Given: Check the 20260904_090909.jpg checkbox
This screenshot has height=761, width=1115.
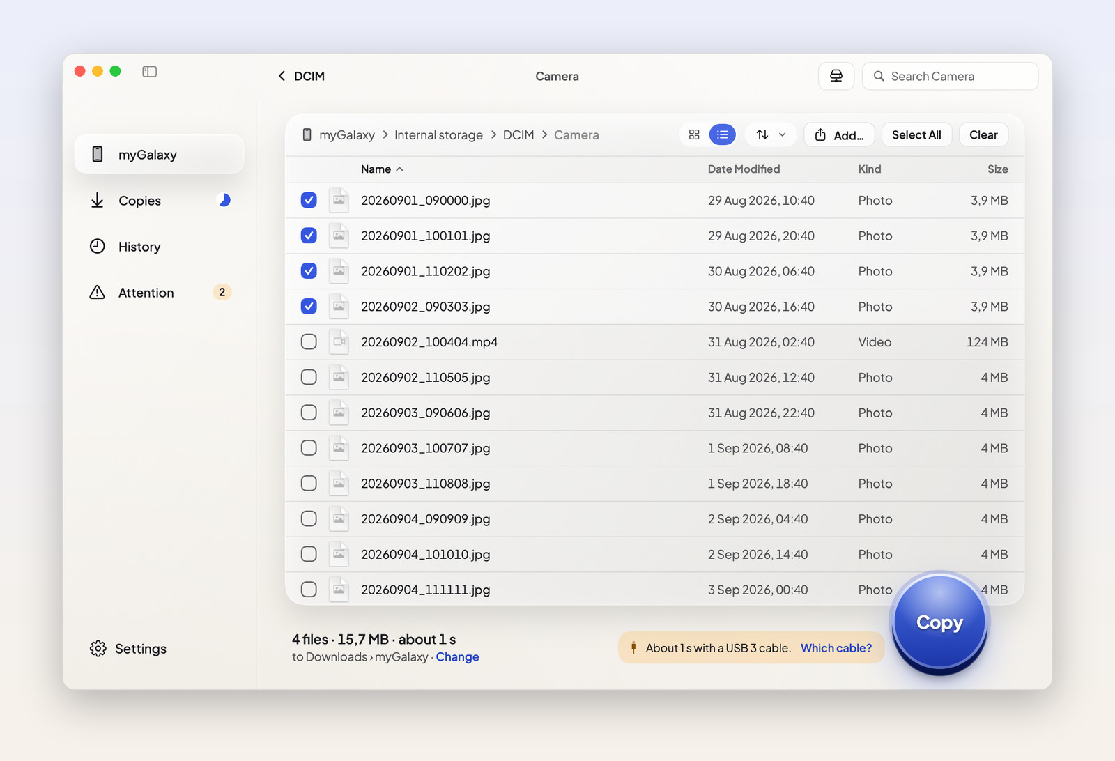Looking at the screenshot, I should (309, 518).
